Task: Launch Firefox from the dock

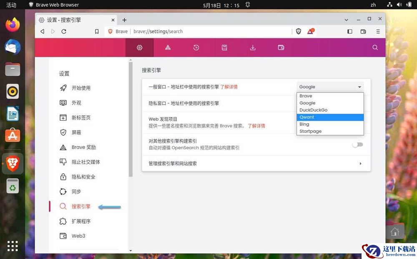Action: pyautogui.click(x=13, y=25)
